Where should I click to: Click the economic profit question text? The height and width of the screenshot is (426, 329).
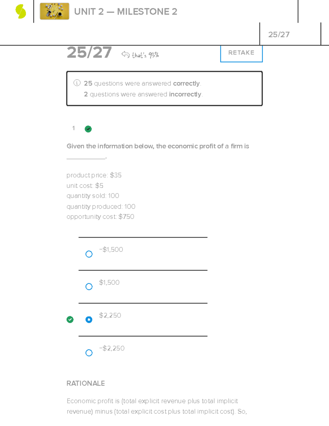pos(158,146)
